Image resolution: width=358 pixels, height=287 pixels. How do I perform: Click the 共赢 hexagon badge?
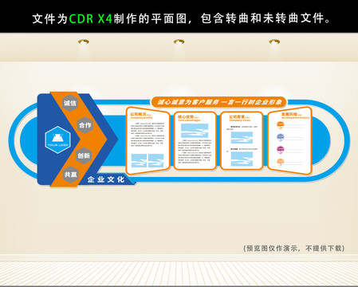click(71, 175)
